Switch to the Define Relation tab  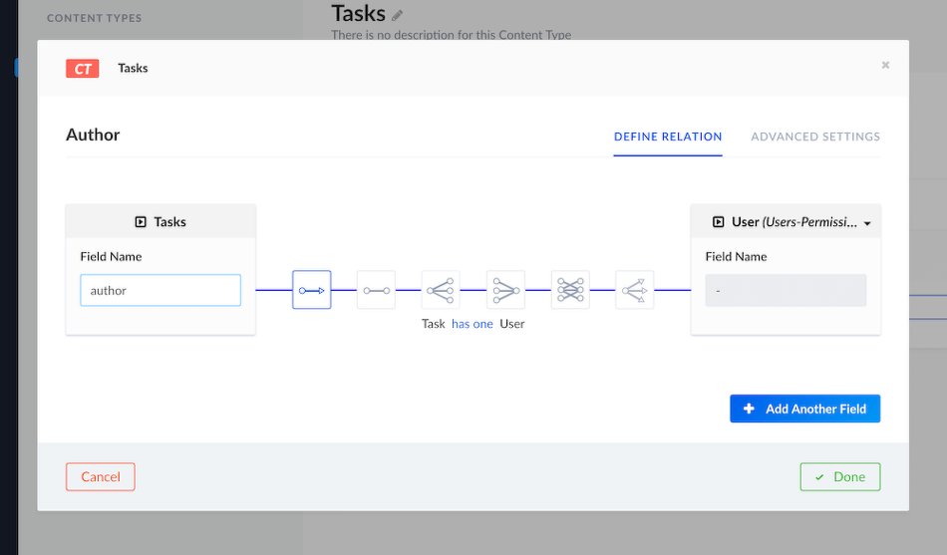click(x=668, y=137)
